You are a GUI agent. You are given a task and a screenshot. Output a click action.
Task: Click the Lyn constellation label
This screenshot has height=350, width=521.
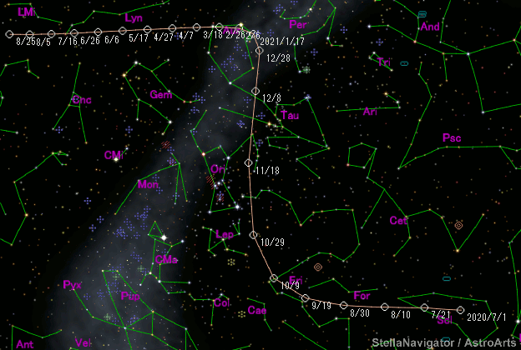[133, 17]
